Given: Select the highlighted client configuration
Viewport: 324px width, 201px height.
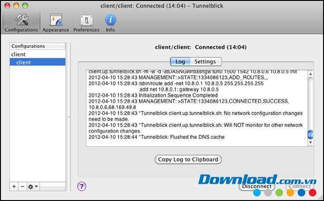Looking at the screenshot, I should pyautogui.click(x=37, y=62).
